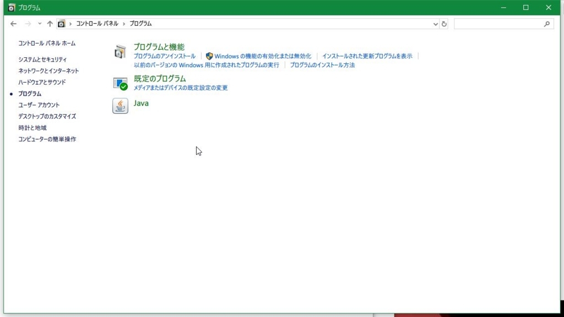The width and height of the screenshot is (564, 317).
Task: Select プログラム in the sidebar
Action: [30, 94]
